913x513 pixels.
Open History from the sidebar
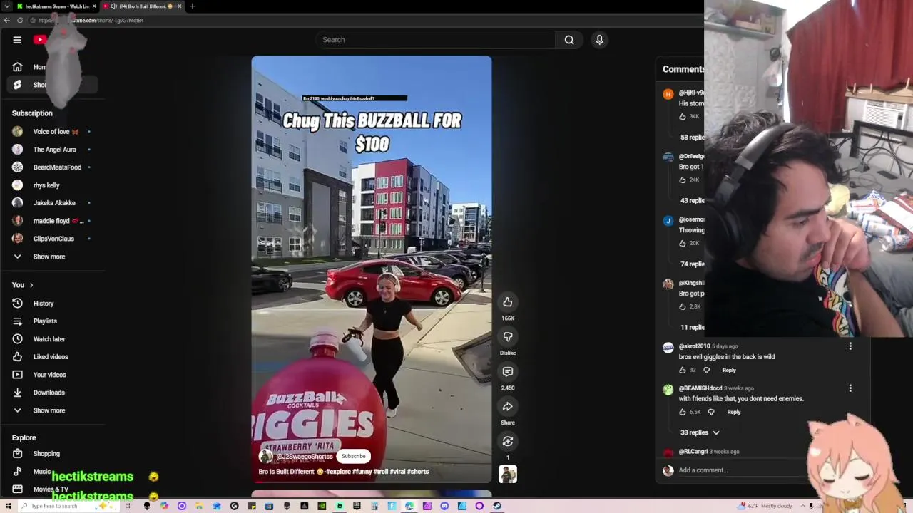[x=44, y=304]
